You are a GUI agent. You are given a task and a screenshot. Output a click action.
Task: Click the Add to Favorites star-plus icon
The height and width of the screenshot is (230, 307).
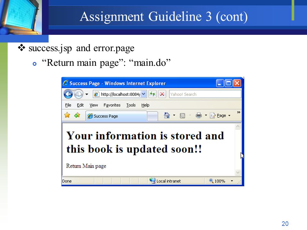tap(77, 115)
